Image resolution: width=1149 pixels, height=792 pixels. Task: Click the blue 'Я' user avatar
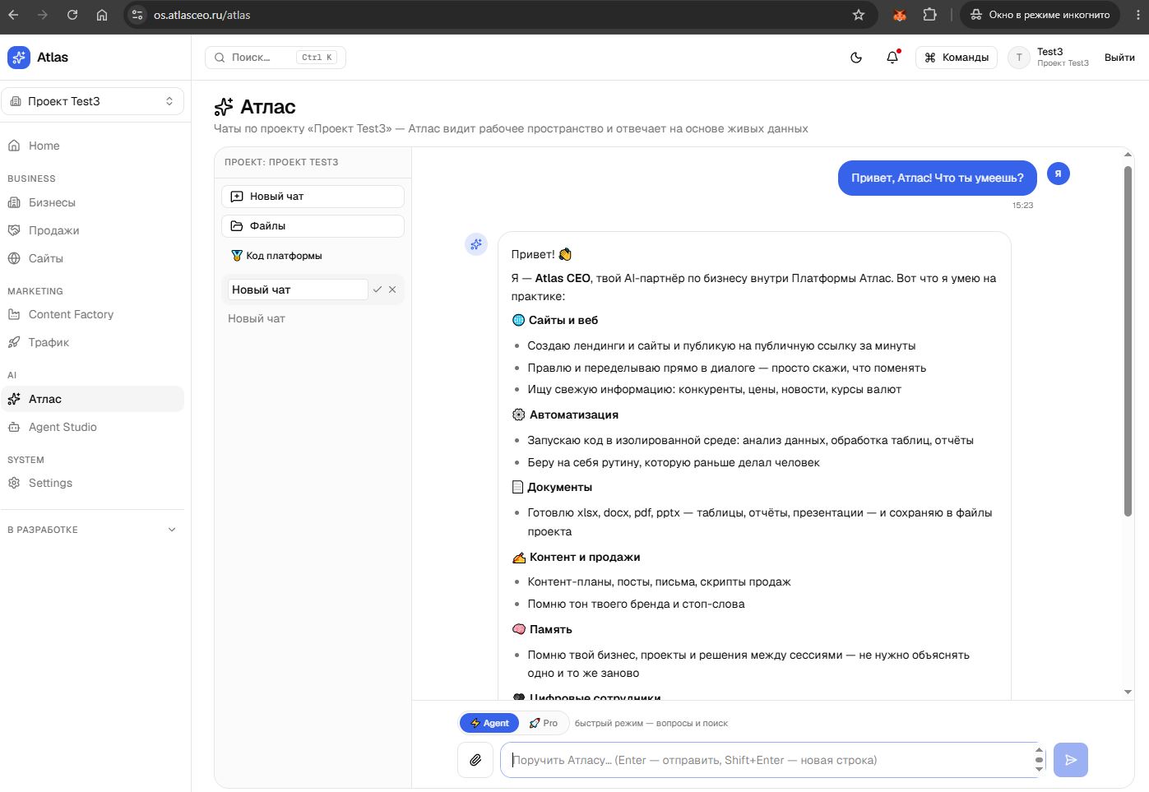1059,174
